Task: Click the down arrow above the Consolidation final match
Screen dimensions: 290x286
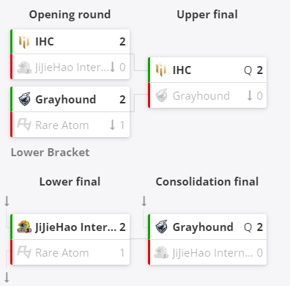Action: coord(144,201)
